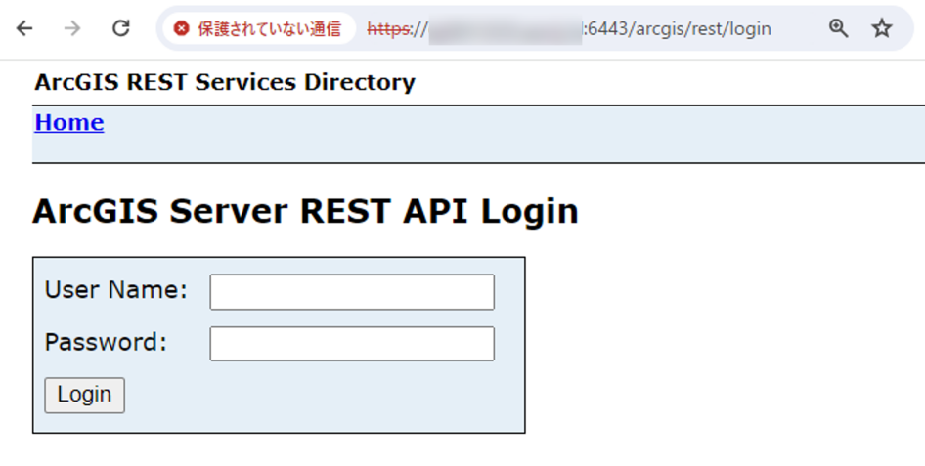The width and height of the screenshot is (925, 466).
Task: Select the 'ArcGIS REST Services Directory' title text
Action: tap(225, 82)
